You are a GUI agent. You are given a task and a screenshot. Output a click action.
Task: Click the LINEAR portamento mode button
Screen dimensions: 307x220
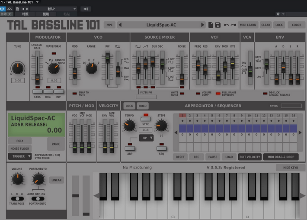click(57, 180)
